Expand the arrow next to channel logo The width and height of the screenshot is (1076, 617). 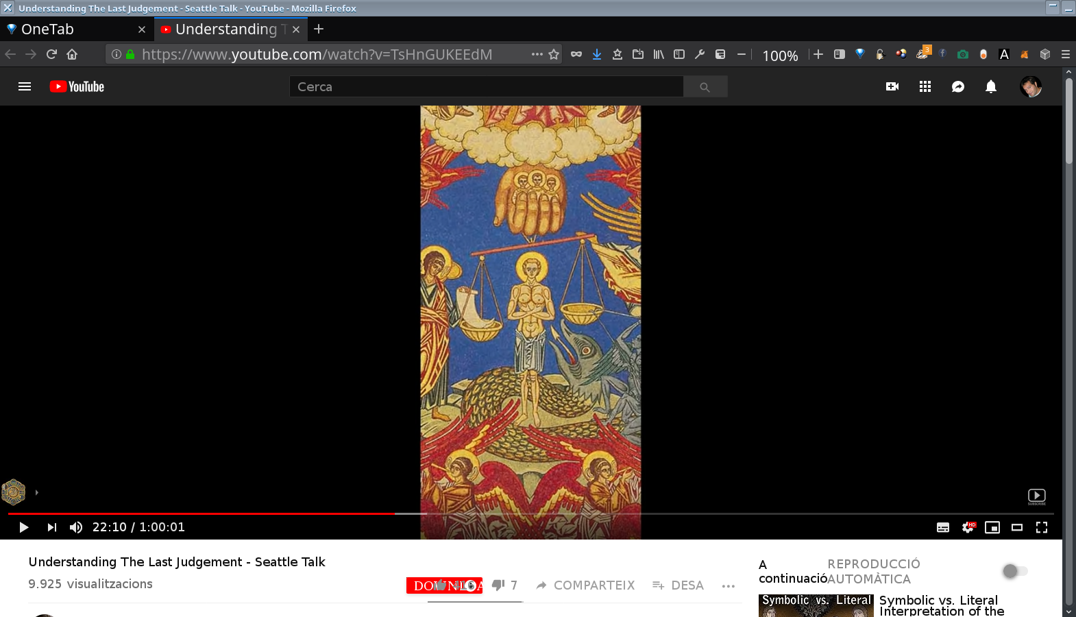tap(36, 492)
